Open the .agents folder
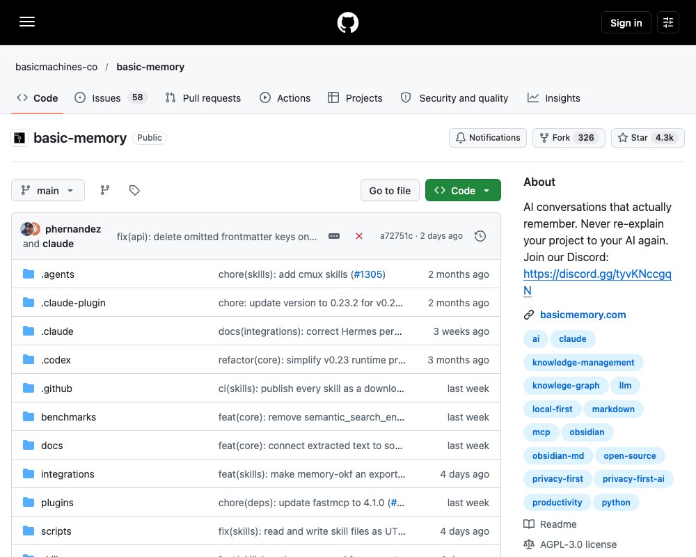696x557 pixels. coord(58,274)
